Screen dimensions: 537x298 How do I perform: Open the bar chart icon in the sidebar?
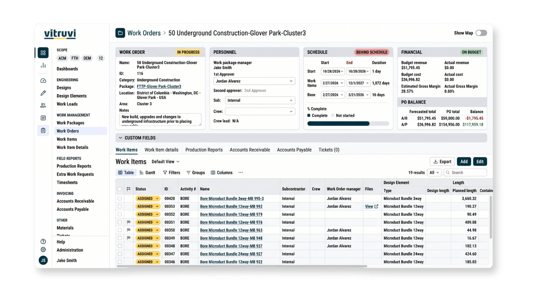[43, 66]
